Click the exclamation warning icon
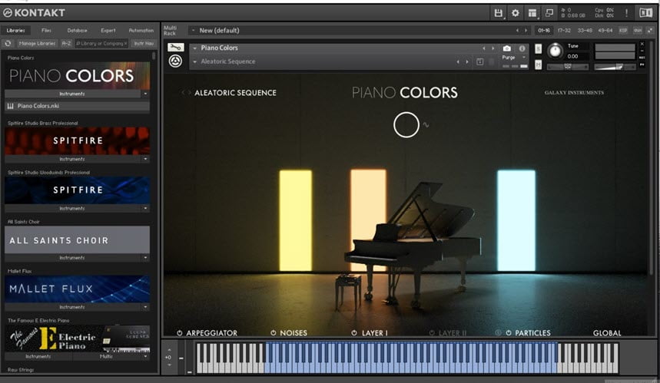 [626, 13]
